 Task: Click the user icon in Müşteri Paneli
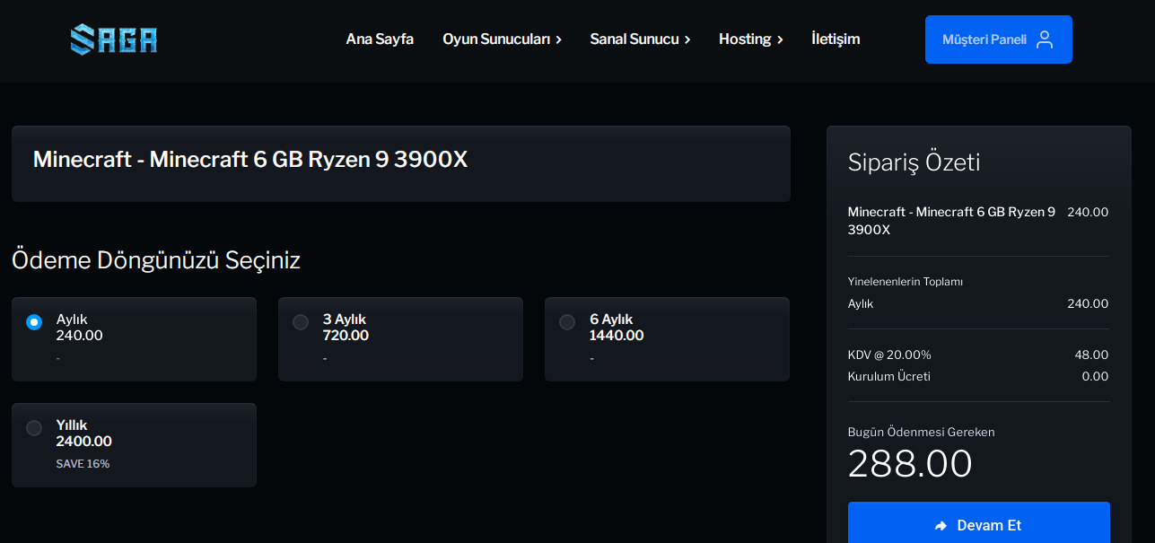(1044, 39)
